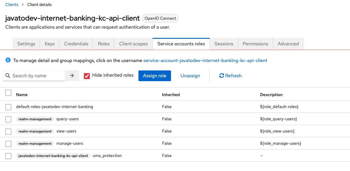Check the view-users row checkbox

point(8,132)
